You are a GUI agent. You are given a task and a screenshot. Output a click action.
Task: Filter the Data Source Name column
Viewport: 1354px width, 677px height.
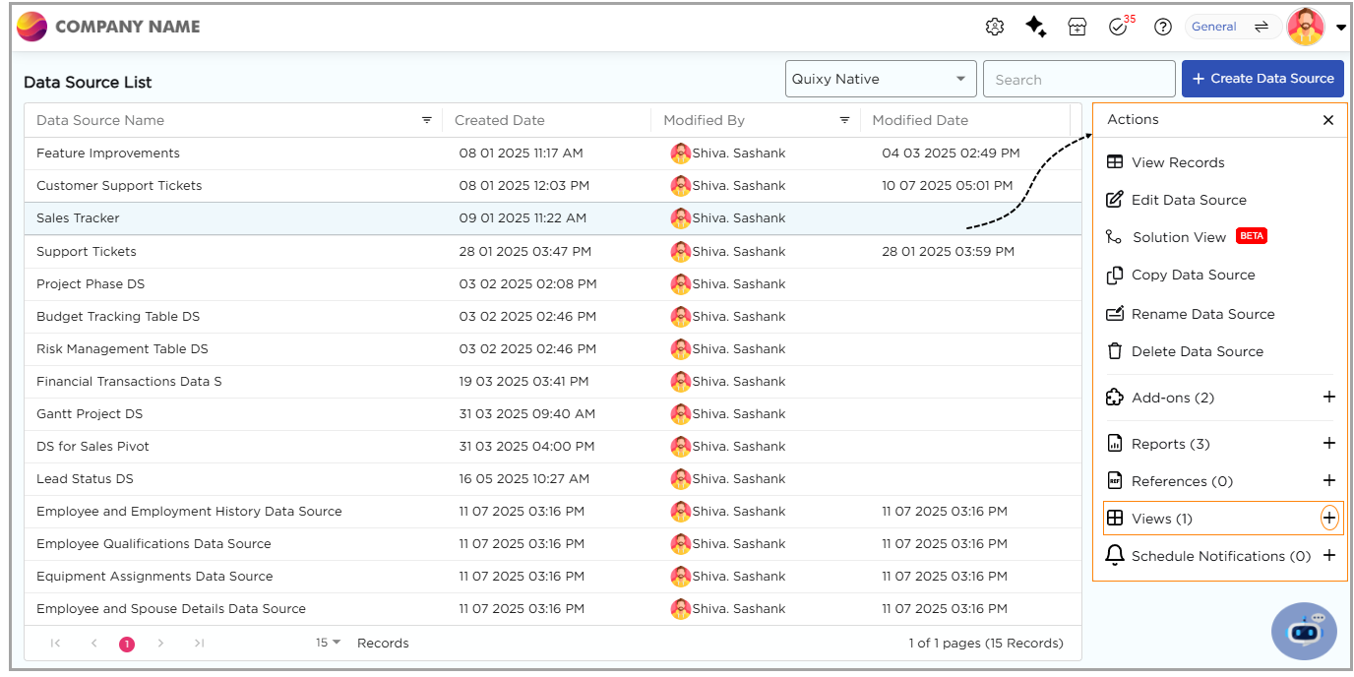click(427, 120)
